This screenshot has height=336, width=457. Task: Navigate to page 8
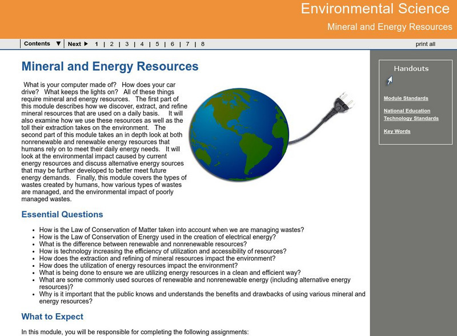tap(203, 44)
